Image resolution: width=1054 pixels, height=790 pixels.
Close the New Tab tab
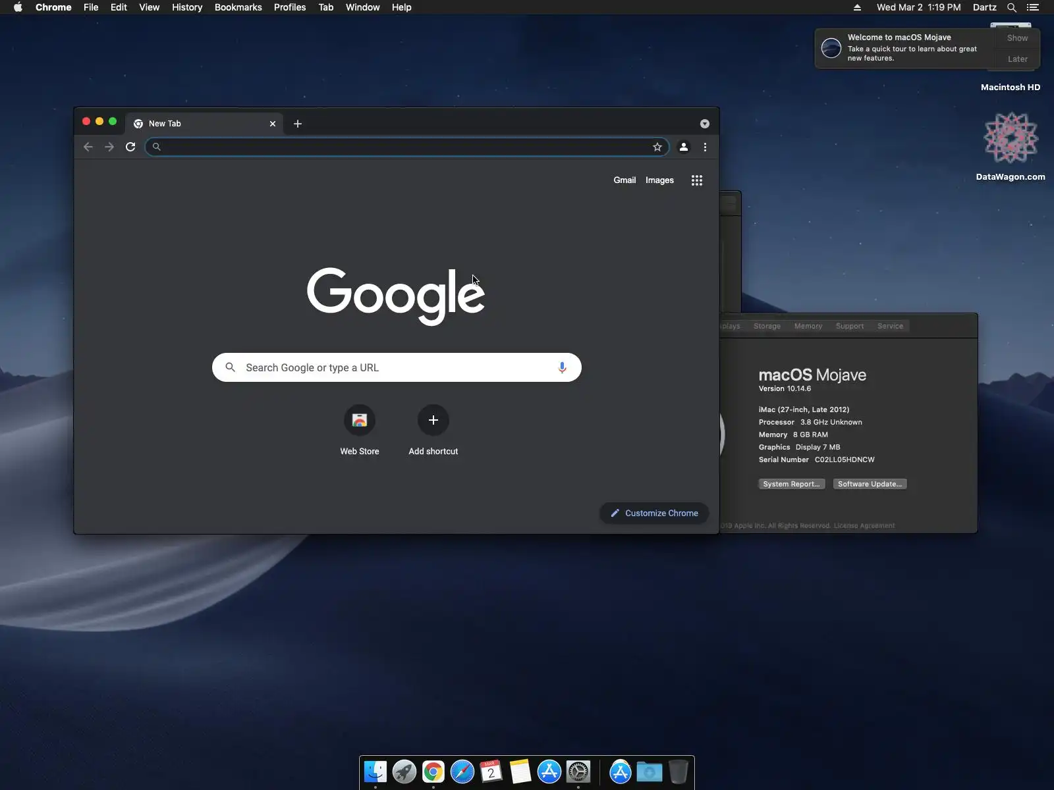coord(273,124)
